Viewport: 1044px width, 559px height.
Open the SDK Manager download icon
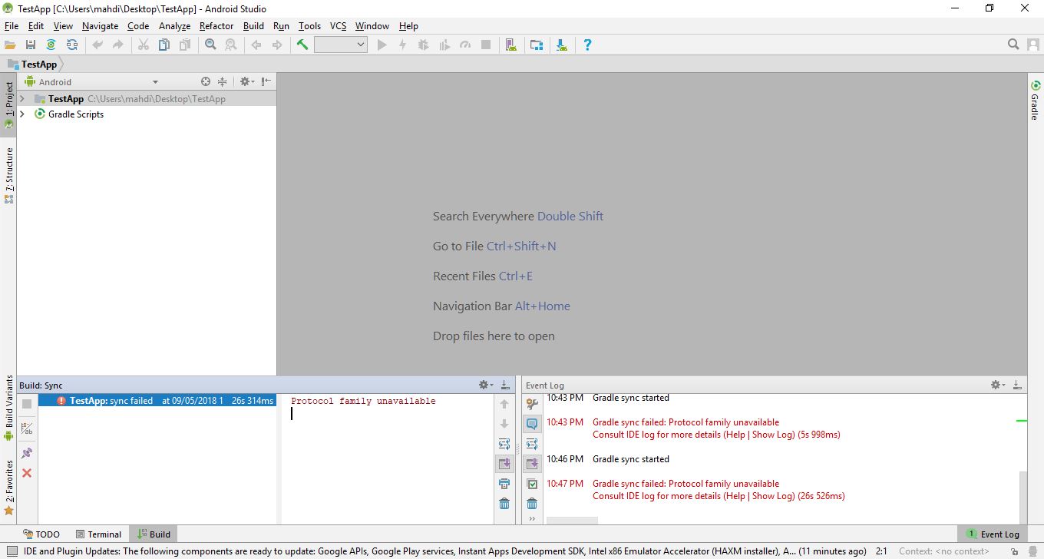562,45
